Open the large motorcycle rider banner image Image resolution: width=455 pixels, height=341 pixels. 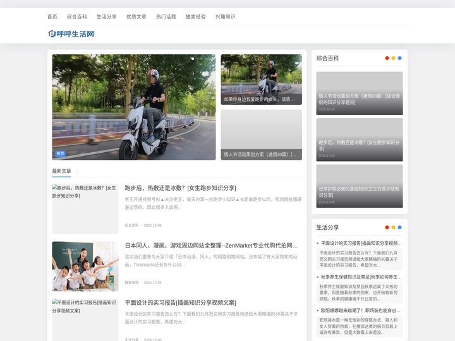134,107
